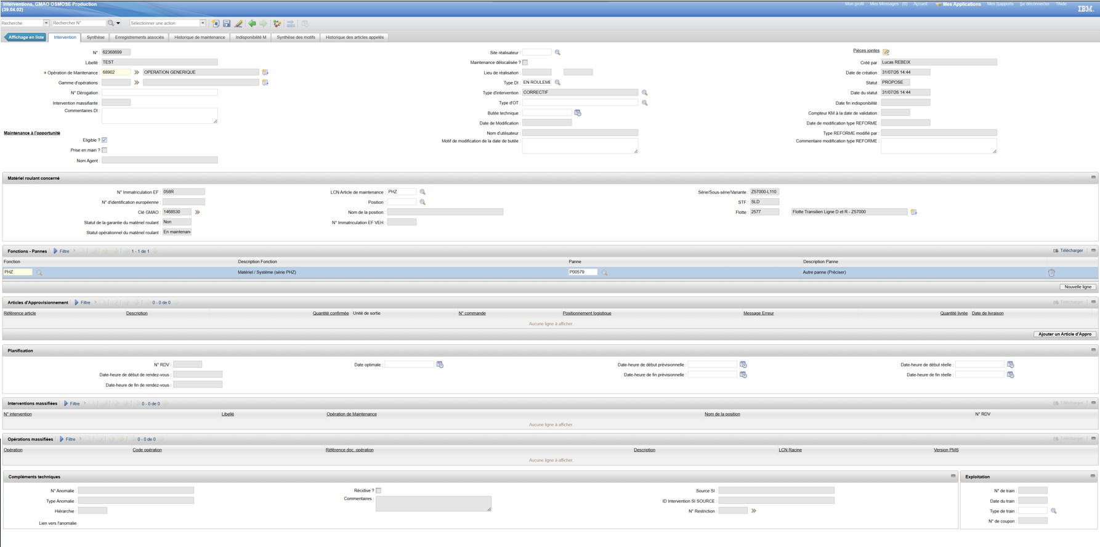
Task: Toggle the Maintenance délocalisée checkbox
Action: (525, 62)
